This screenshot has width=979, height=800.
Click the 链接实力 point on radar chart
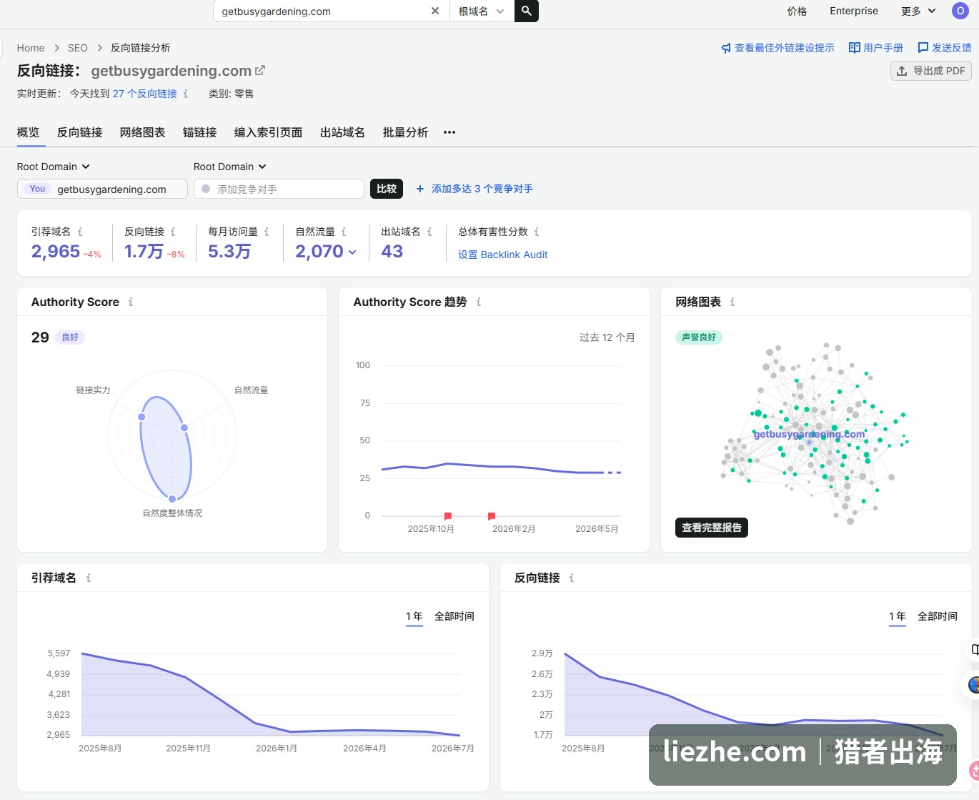(x=141, y=417)
